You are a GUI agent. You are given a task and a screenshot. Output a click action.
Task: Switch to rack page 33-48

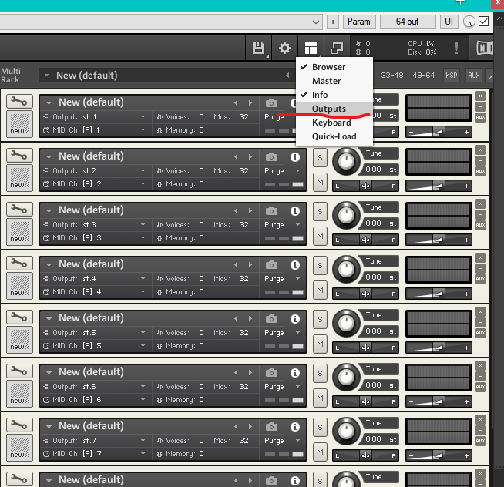(x=391, y=76)
